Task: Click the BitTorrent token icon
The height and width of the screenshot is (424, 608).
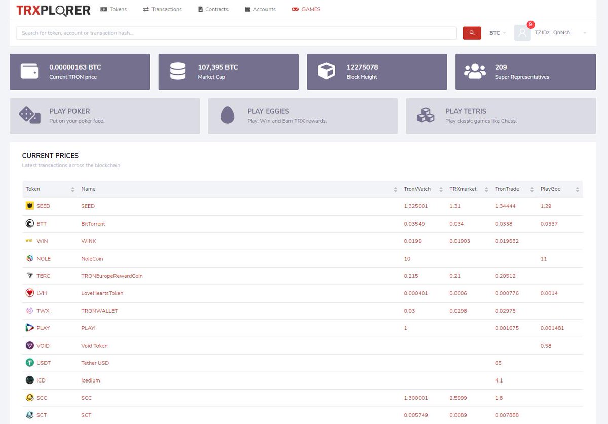Action: coord(29,224)
